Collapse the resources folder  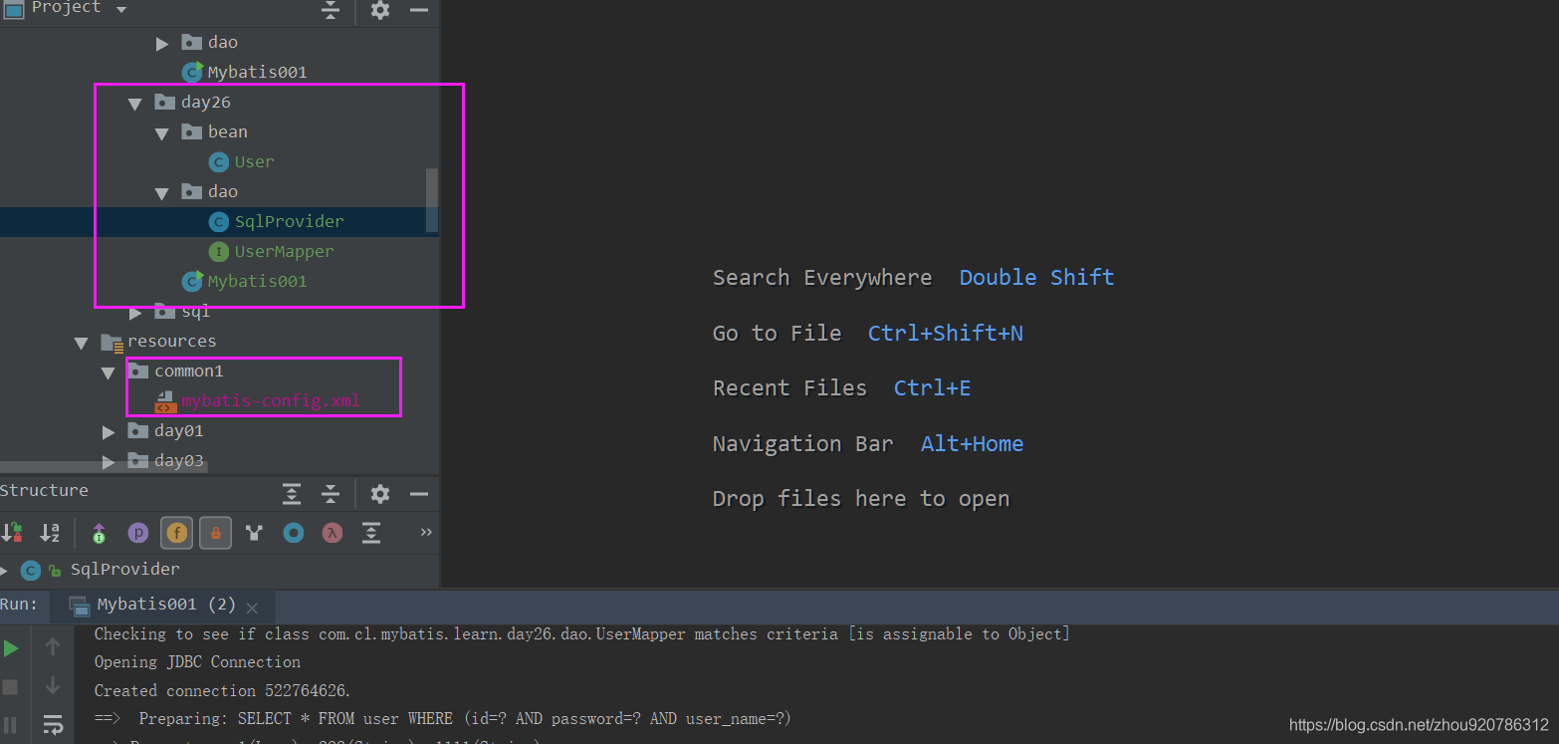pyautogui.click(x=82, y=342)
